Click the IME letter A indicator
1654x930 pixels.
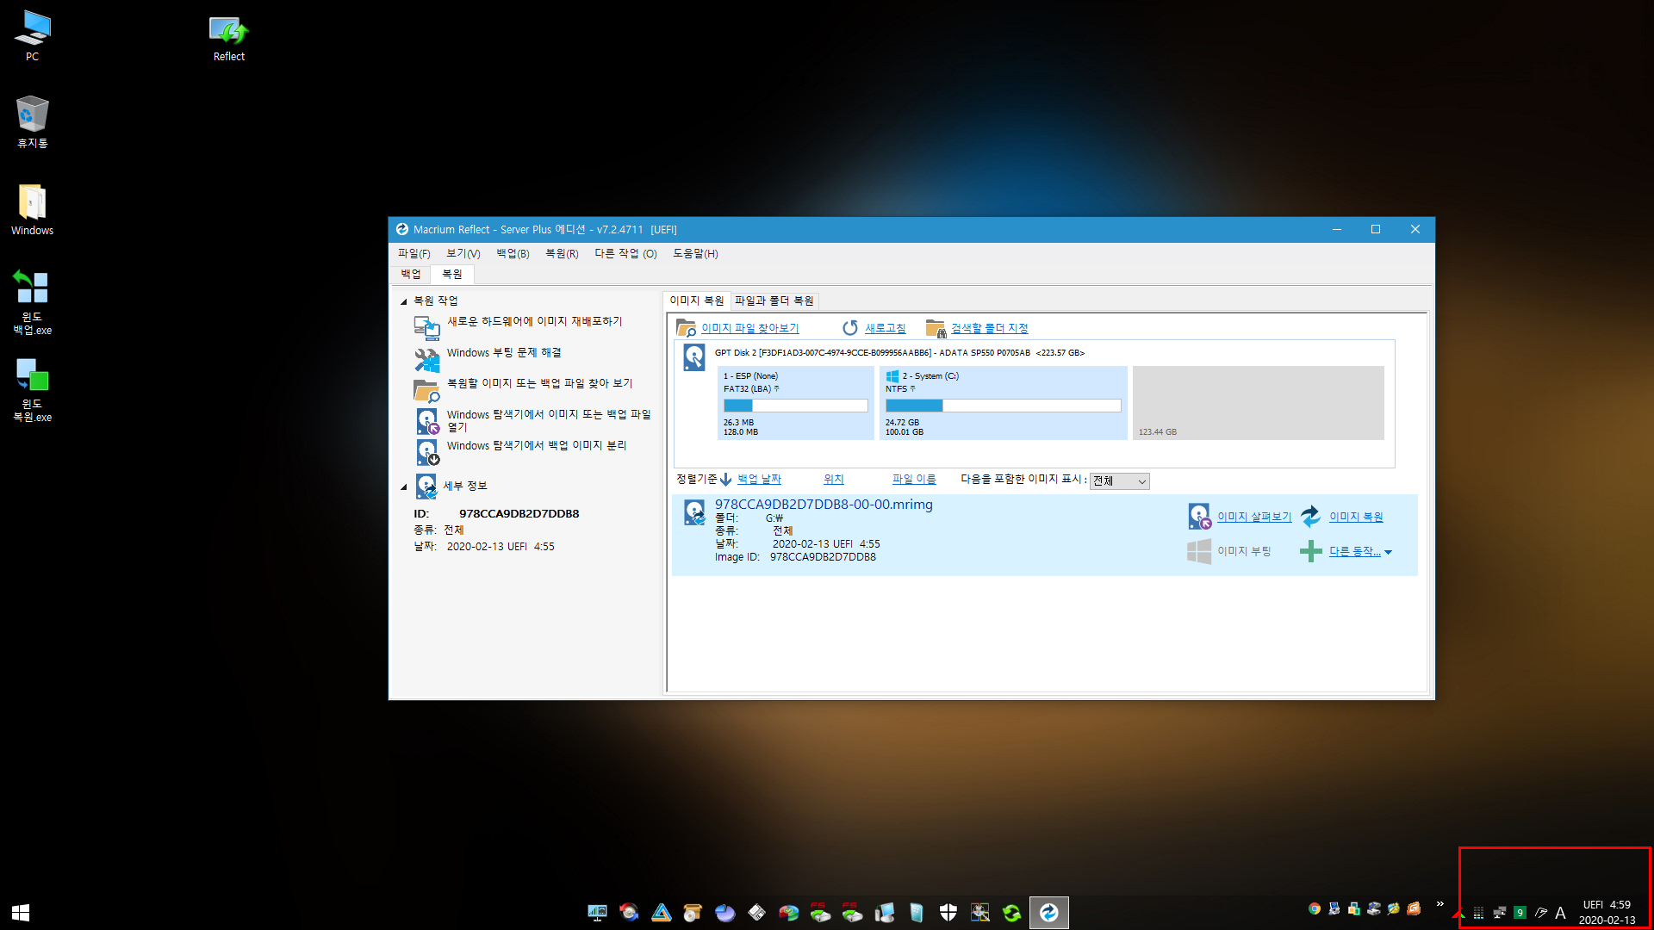(1560, 913)
